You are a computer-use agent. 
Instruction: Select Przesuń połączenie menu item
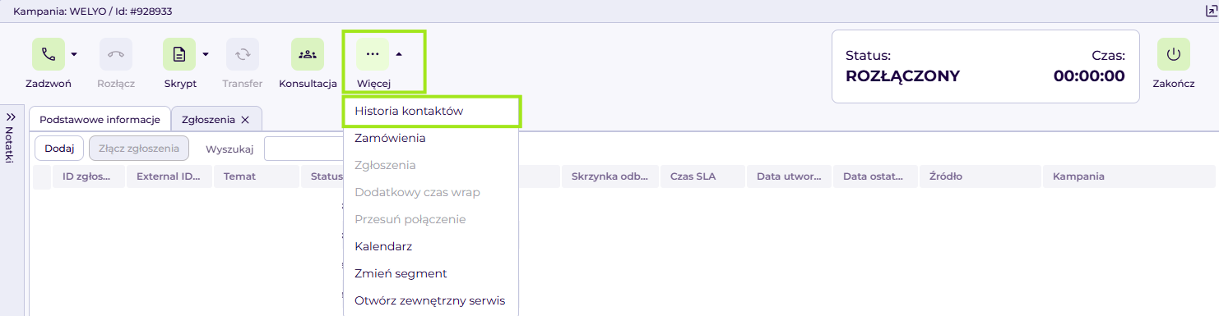point(432,219)
